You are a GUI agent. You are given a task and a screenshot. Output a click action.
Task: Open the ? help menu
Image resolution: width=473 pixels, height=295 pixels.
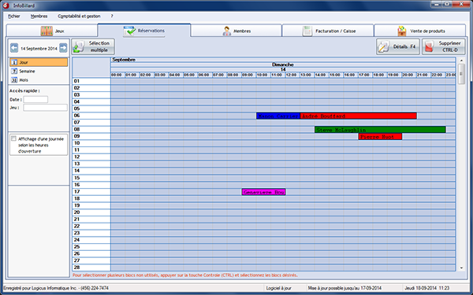(x=112, y=17)
